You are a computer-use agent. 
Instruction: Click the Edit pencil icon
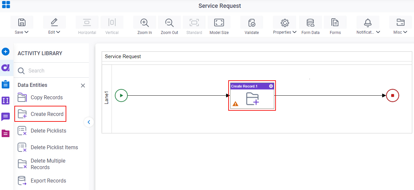coord(54,23)
